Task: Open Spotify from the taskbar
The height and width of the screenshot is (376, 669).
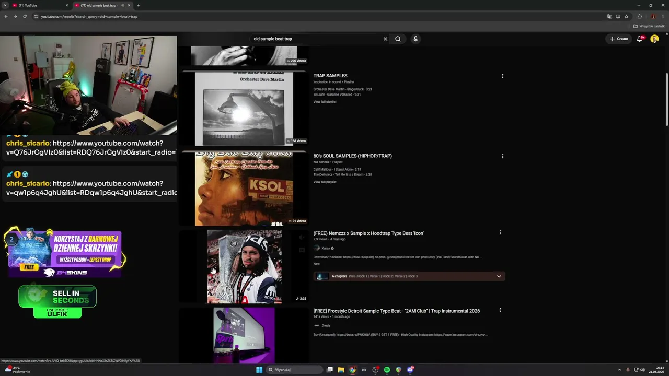Action: tap(387, 370)
